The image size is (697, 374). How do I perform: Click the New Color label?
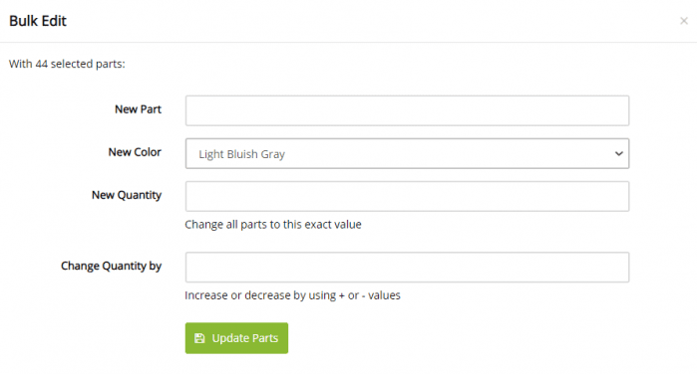135,152
